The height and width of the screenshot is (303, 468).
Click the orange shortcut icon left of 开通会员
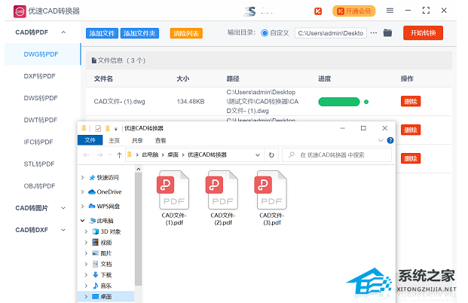pyautogui.click(x=318, y=11)
